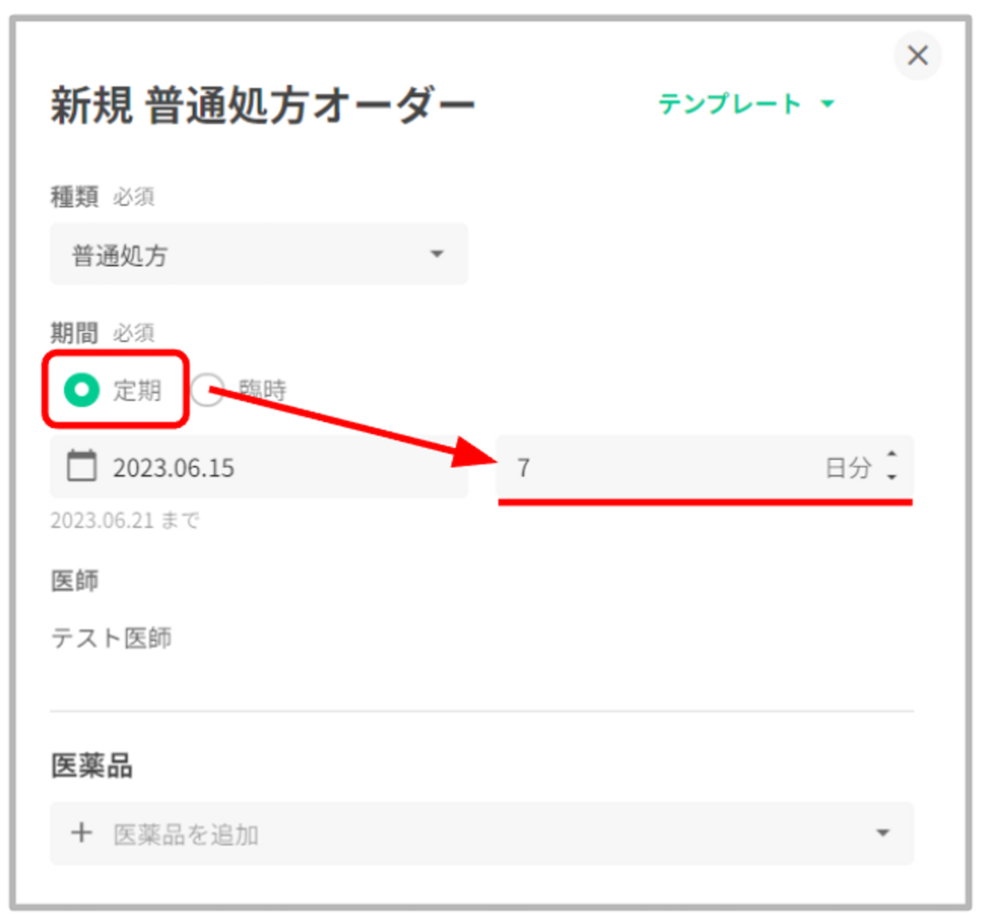
Task: Click the テンプレート dropdown arrow
Action: click(x=827, y=104)
